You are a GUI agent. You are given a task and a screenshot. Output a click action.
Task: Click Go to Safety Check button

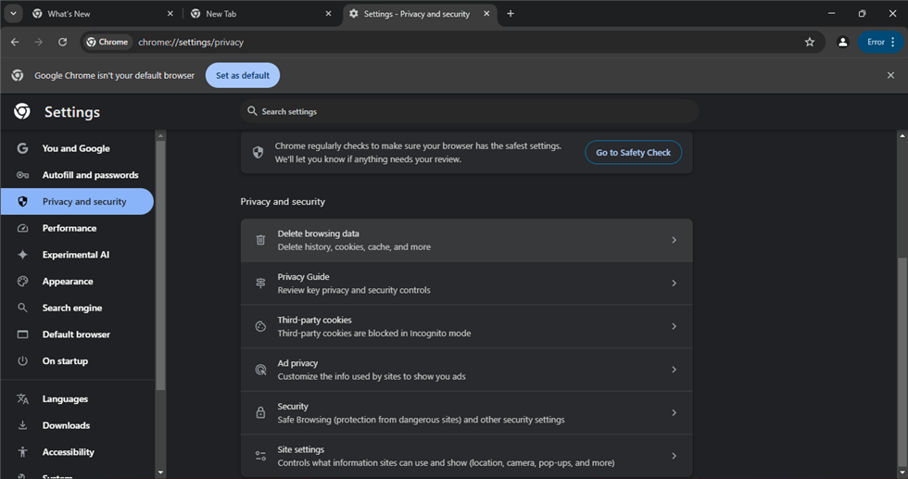coord(633,152)
